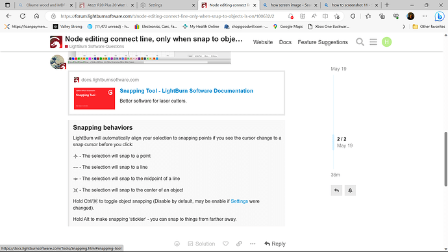Click the topic timeline scroller bar
This screenshot has height=252, width=448.
[x=333, y=142]
